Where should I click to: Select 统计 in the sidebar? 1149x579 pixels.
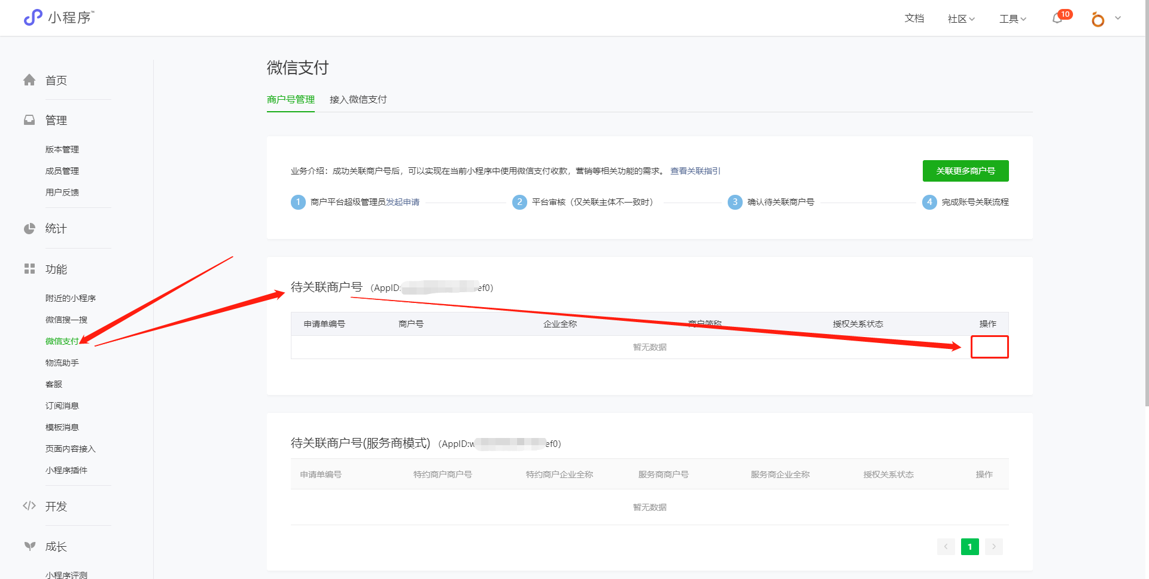(56, 228)
